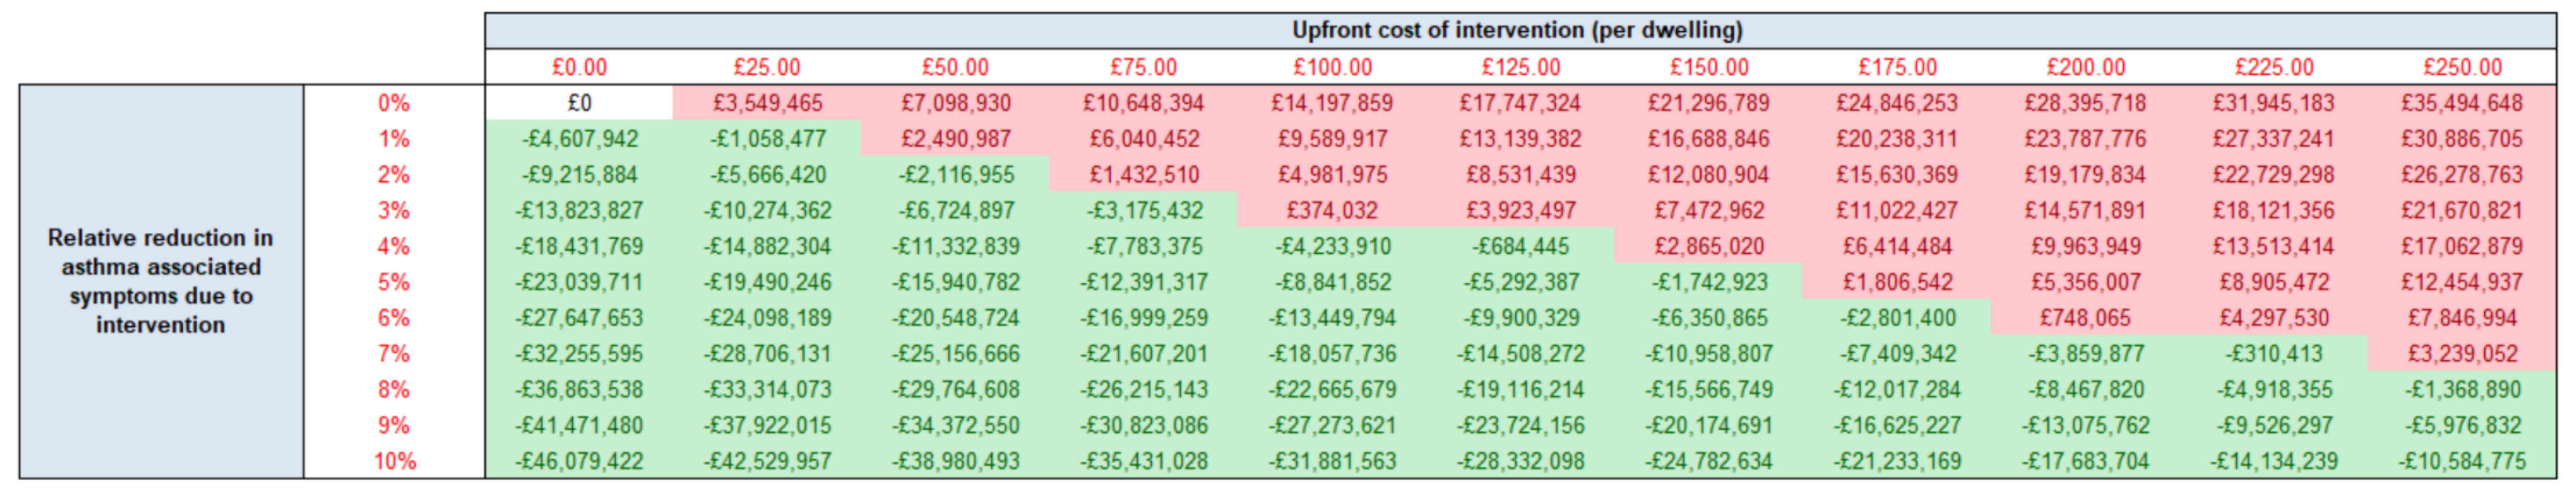
Task: Click the cell containing £374,032
Action: pyautogui.click(x=1332, y=211)
